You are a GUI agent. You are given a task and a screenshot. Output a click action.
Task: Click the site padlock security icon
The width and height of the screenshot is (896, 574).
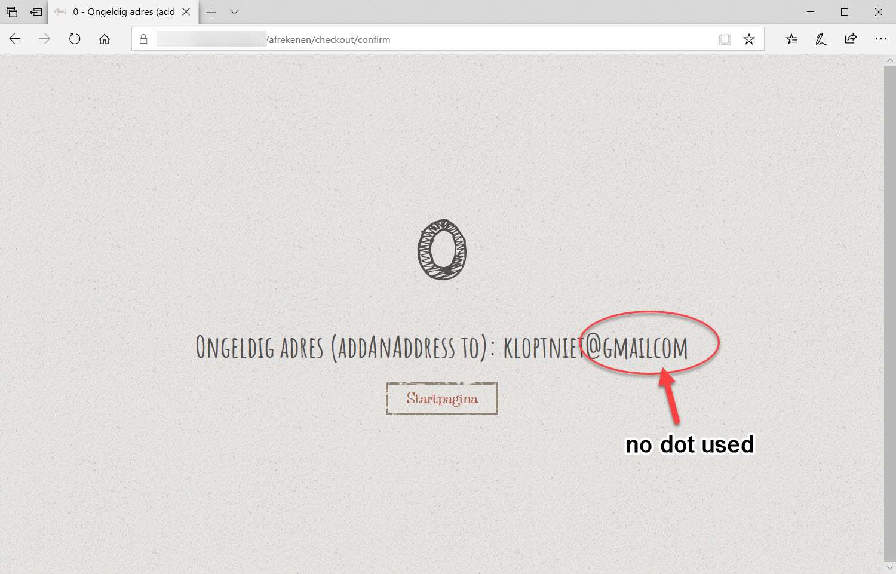143,39
